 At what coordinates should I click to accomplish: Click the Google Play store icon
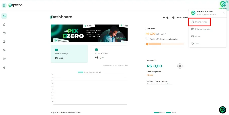[164, 17]
